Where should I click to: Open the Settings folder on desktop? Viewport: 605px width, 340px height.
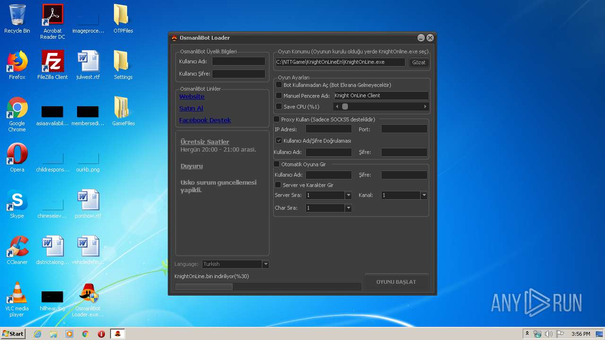(x=123, y=65)
